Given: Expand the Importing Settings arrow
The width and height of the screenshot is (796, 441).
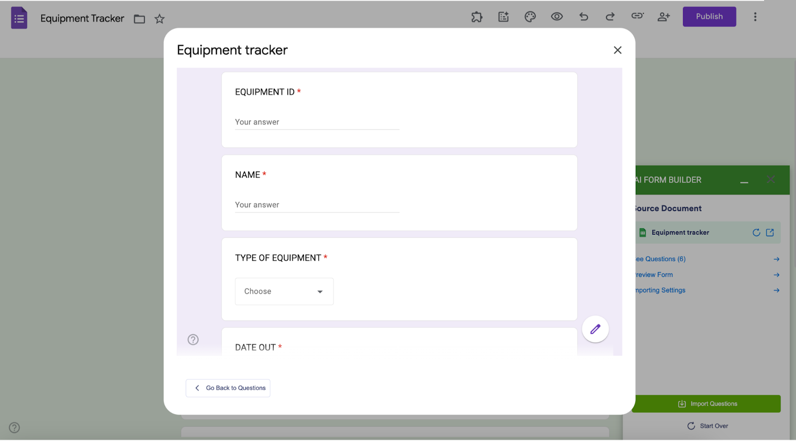Looking at the screenshot, I should [x=777, y=290].
